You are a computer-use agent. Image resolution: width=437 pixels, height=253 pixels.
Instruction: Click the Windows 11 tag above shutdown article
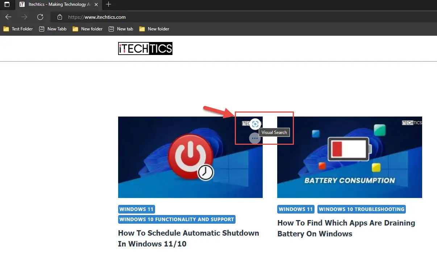click(137, 209)
